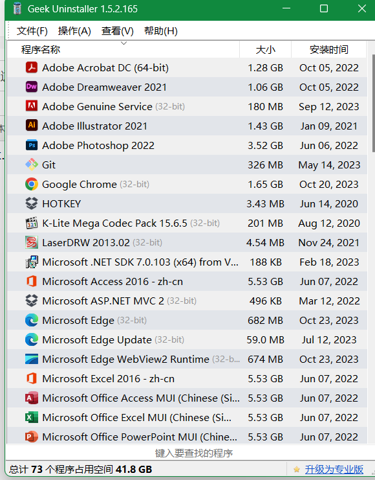Open the 查看(V) menu
Viewport: 375px width, 480px height.
(x=118, y=31)
